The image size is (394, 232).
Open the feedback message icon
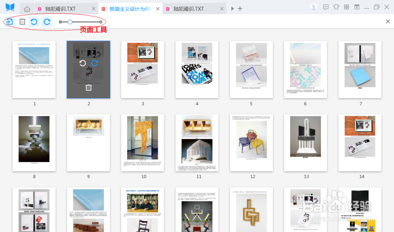[326, 7]
